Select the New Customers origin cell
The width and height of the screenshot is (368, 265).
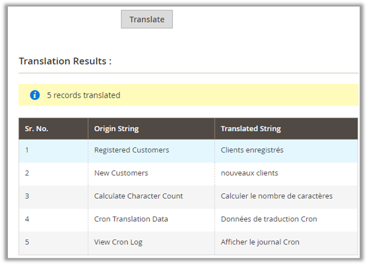(x=121, y=173)
